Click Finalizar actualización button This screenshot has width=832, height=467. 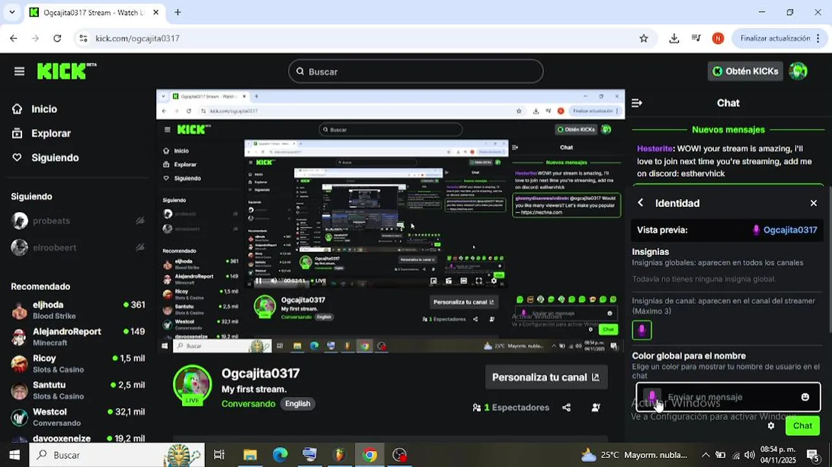(775, 38)
